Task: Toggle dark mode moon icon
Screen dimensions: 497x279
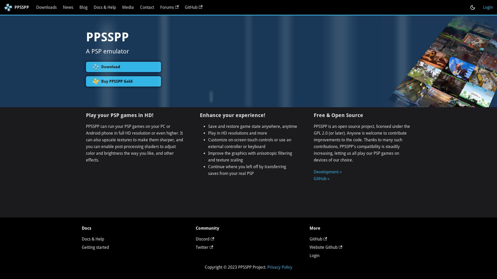Action: click(x=473, y=7)
